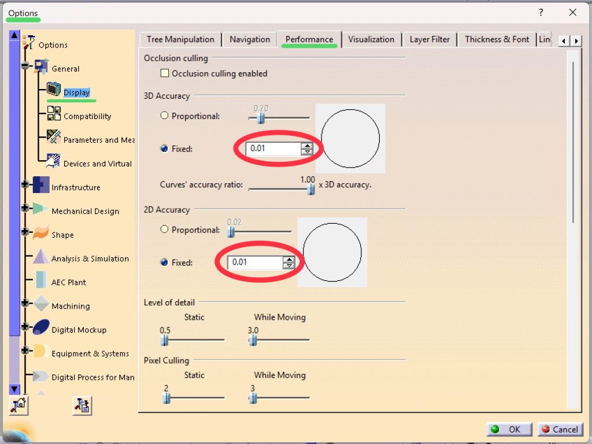The image size is (592, 444).
Task: Enable the Occlusion culling checkbox
Action: pos(165,73)
